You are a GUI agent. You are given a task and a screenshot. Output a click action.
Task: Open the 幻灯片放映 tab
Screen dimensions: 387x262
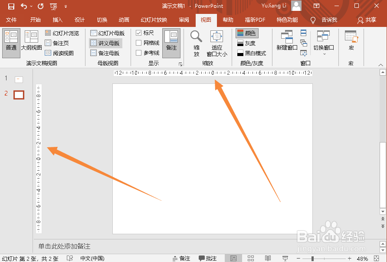pyautogui.click(x=154, y=20)
